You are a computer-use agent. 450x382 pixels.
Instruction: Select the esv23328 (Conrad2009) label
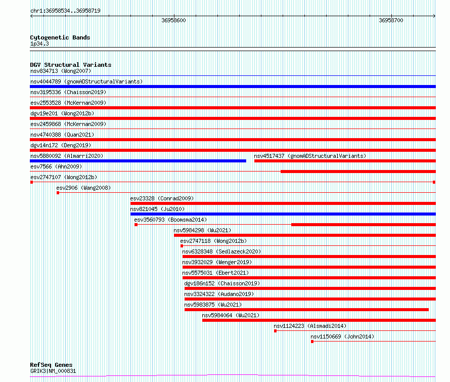[x=162, y=198]
